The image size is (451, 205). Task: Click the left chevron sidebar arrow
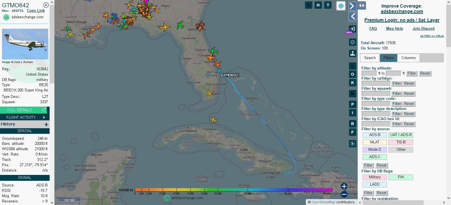coord(352,17)
